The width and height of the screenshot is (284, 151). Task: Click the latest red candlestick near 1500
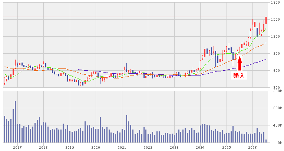pyautogui.click(x=266, y=20)
